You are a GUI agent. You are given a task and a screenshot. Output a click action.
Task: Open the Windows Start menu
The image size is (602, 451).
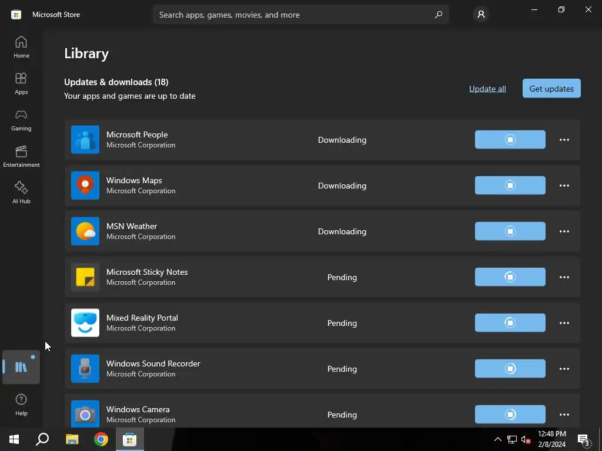click(x=14, y=439)
